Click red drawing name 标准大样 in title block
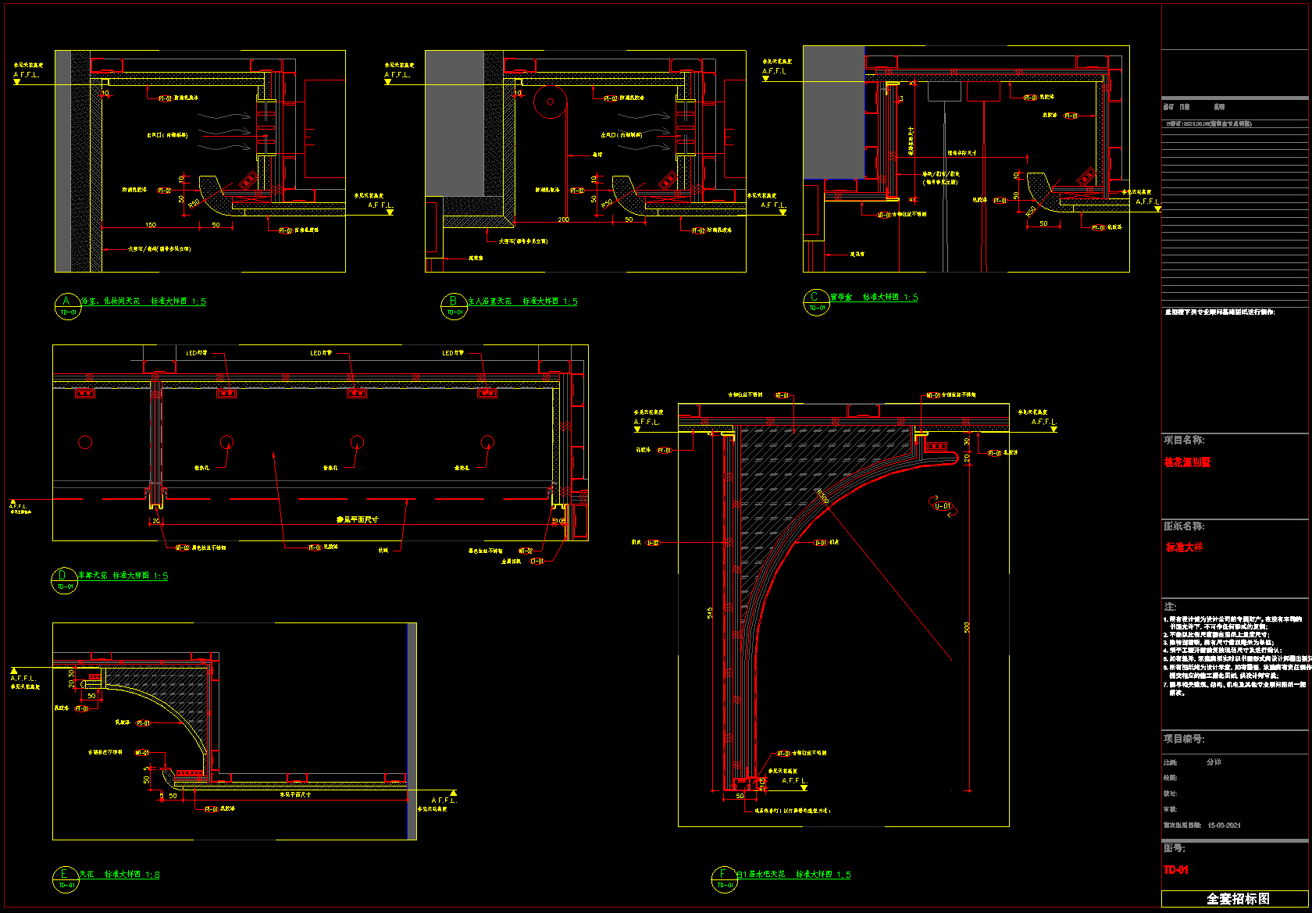This screenshot has height=913, width=1312. tap(1184, 547)
